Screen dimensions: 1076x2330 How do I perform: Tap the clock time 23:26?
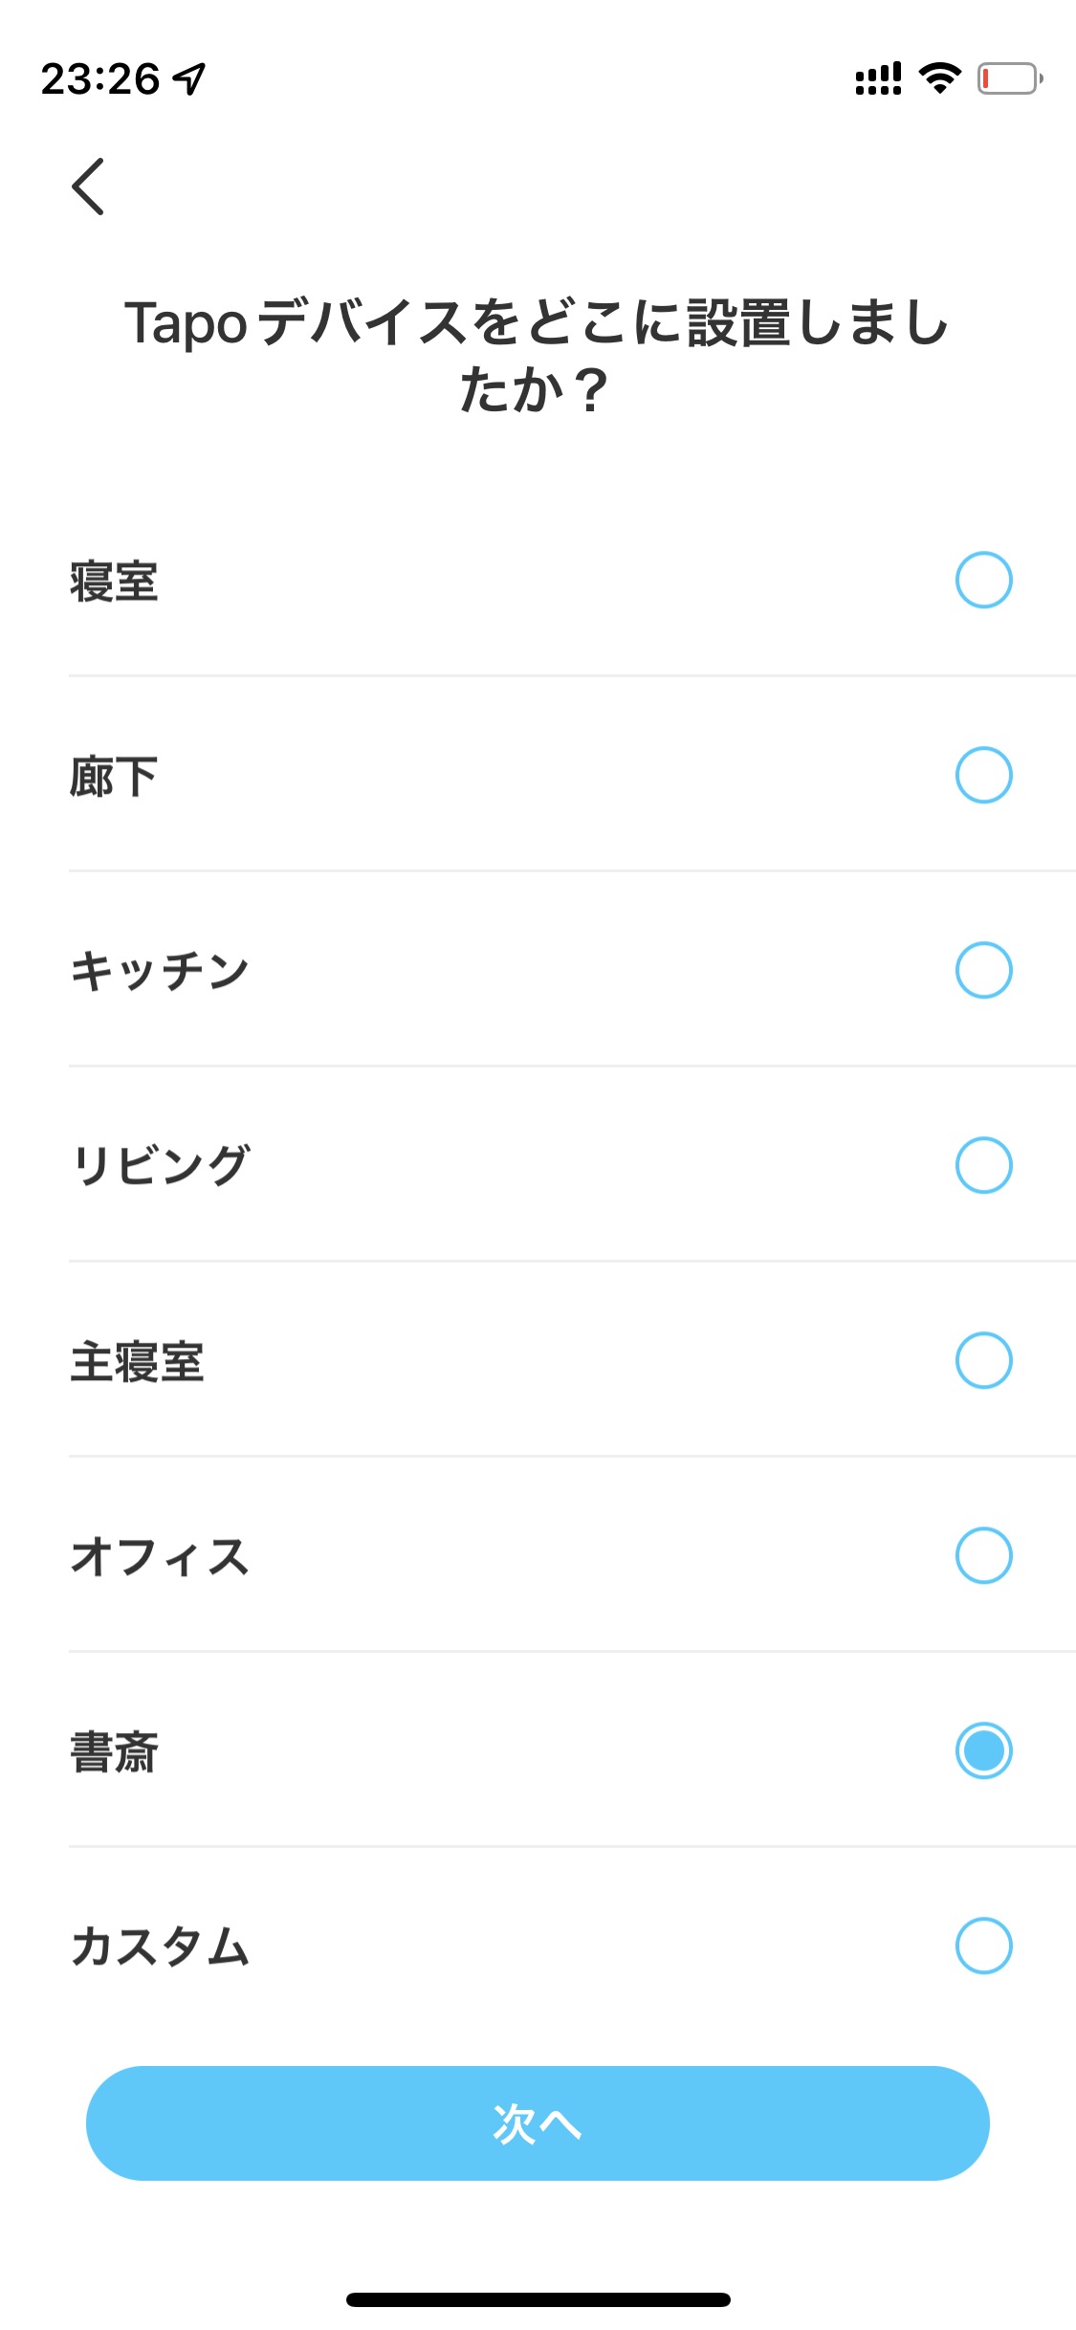pyautogui.click(x=100, y=78)
